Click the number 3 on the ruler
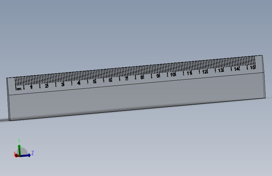Image resolution: width=272 pixels, height=176 pixels. click(62, 84)
